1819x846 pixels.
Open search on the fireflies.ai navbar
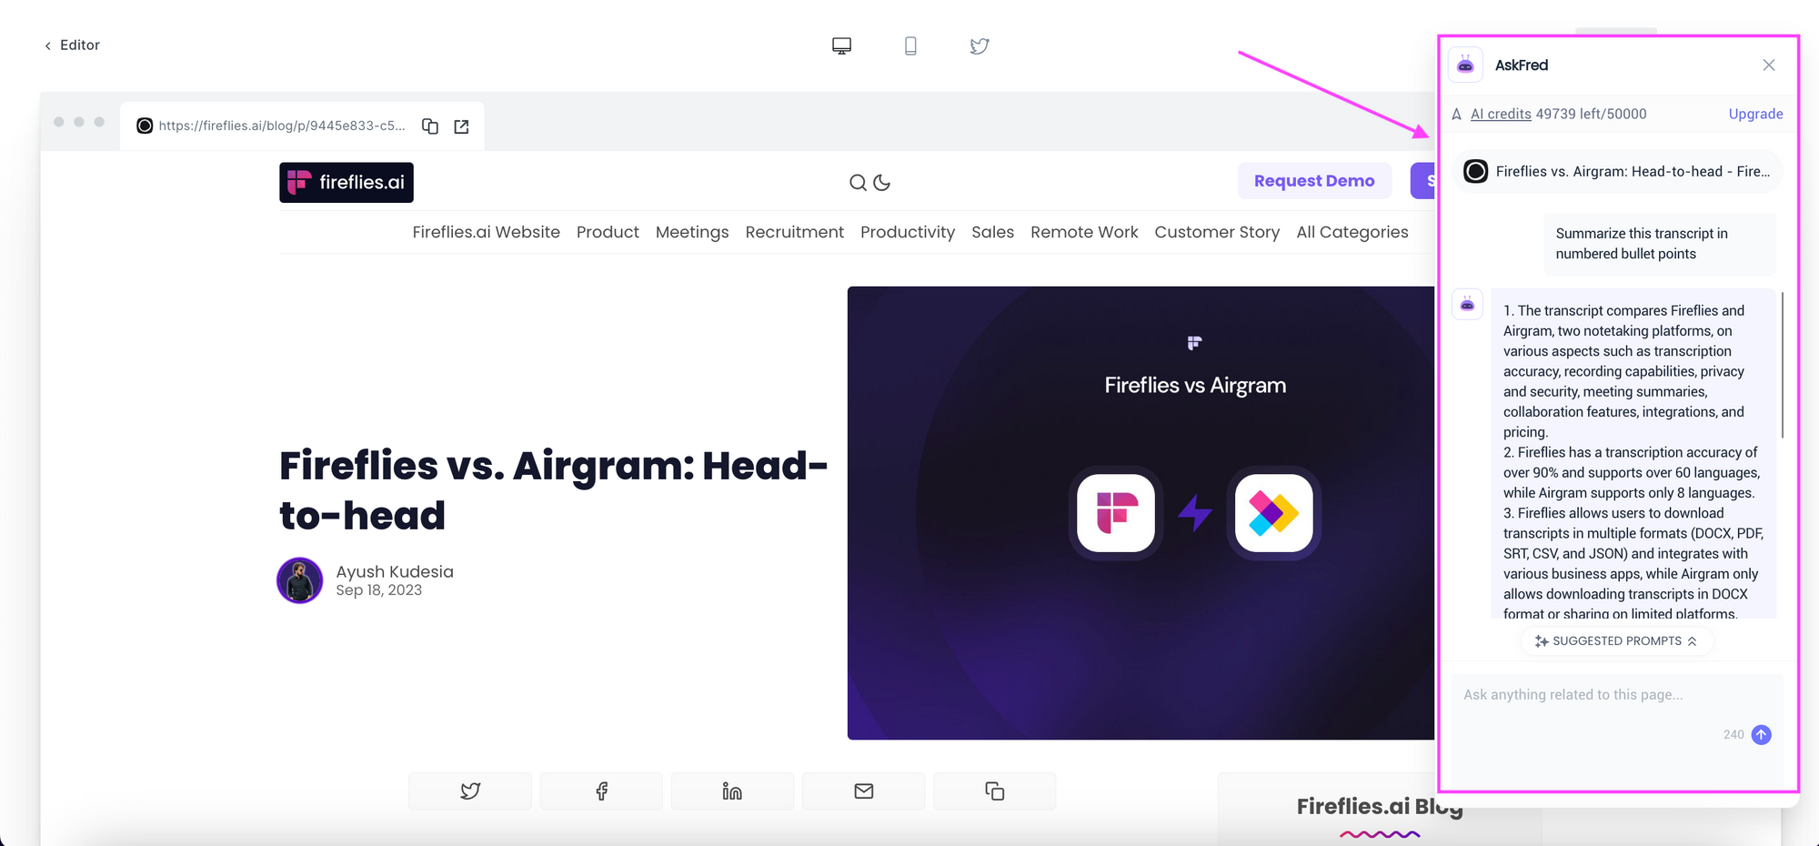coord(858,183)
